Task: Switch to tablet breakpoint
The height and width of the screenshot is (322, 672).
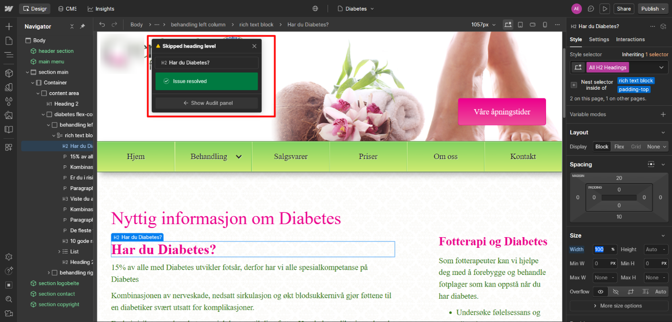Action: pos(520,24)
